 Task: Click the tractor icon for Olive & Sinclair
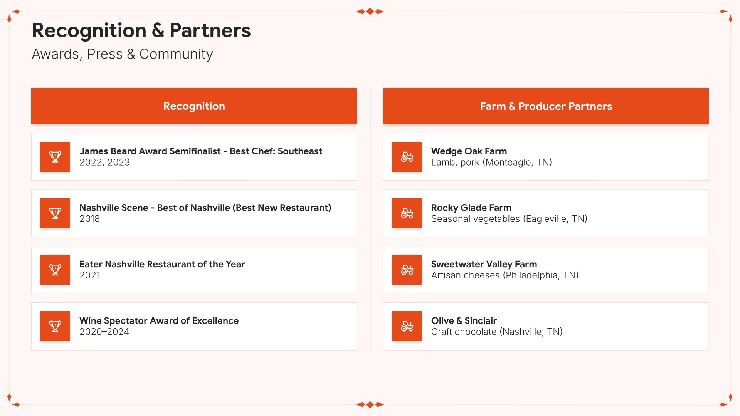(407, 326)
